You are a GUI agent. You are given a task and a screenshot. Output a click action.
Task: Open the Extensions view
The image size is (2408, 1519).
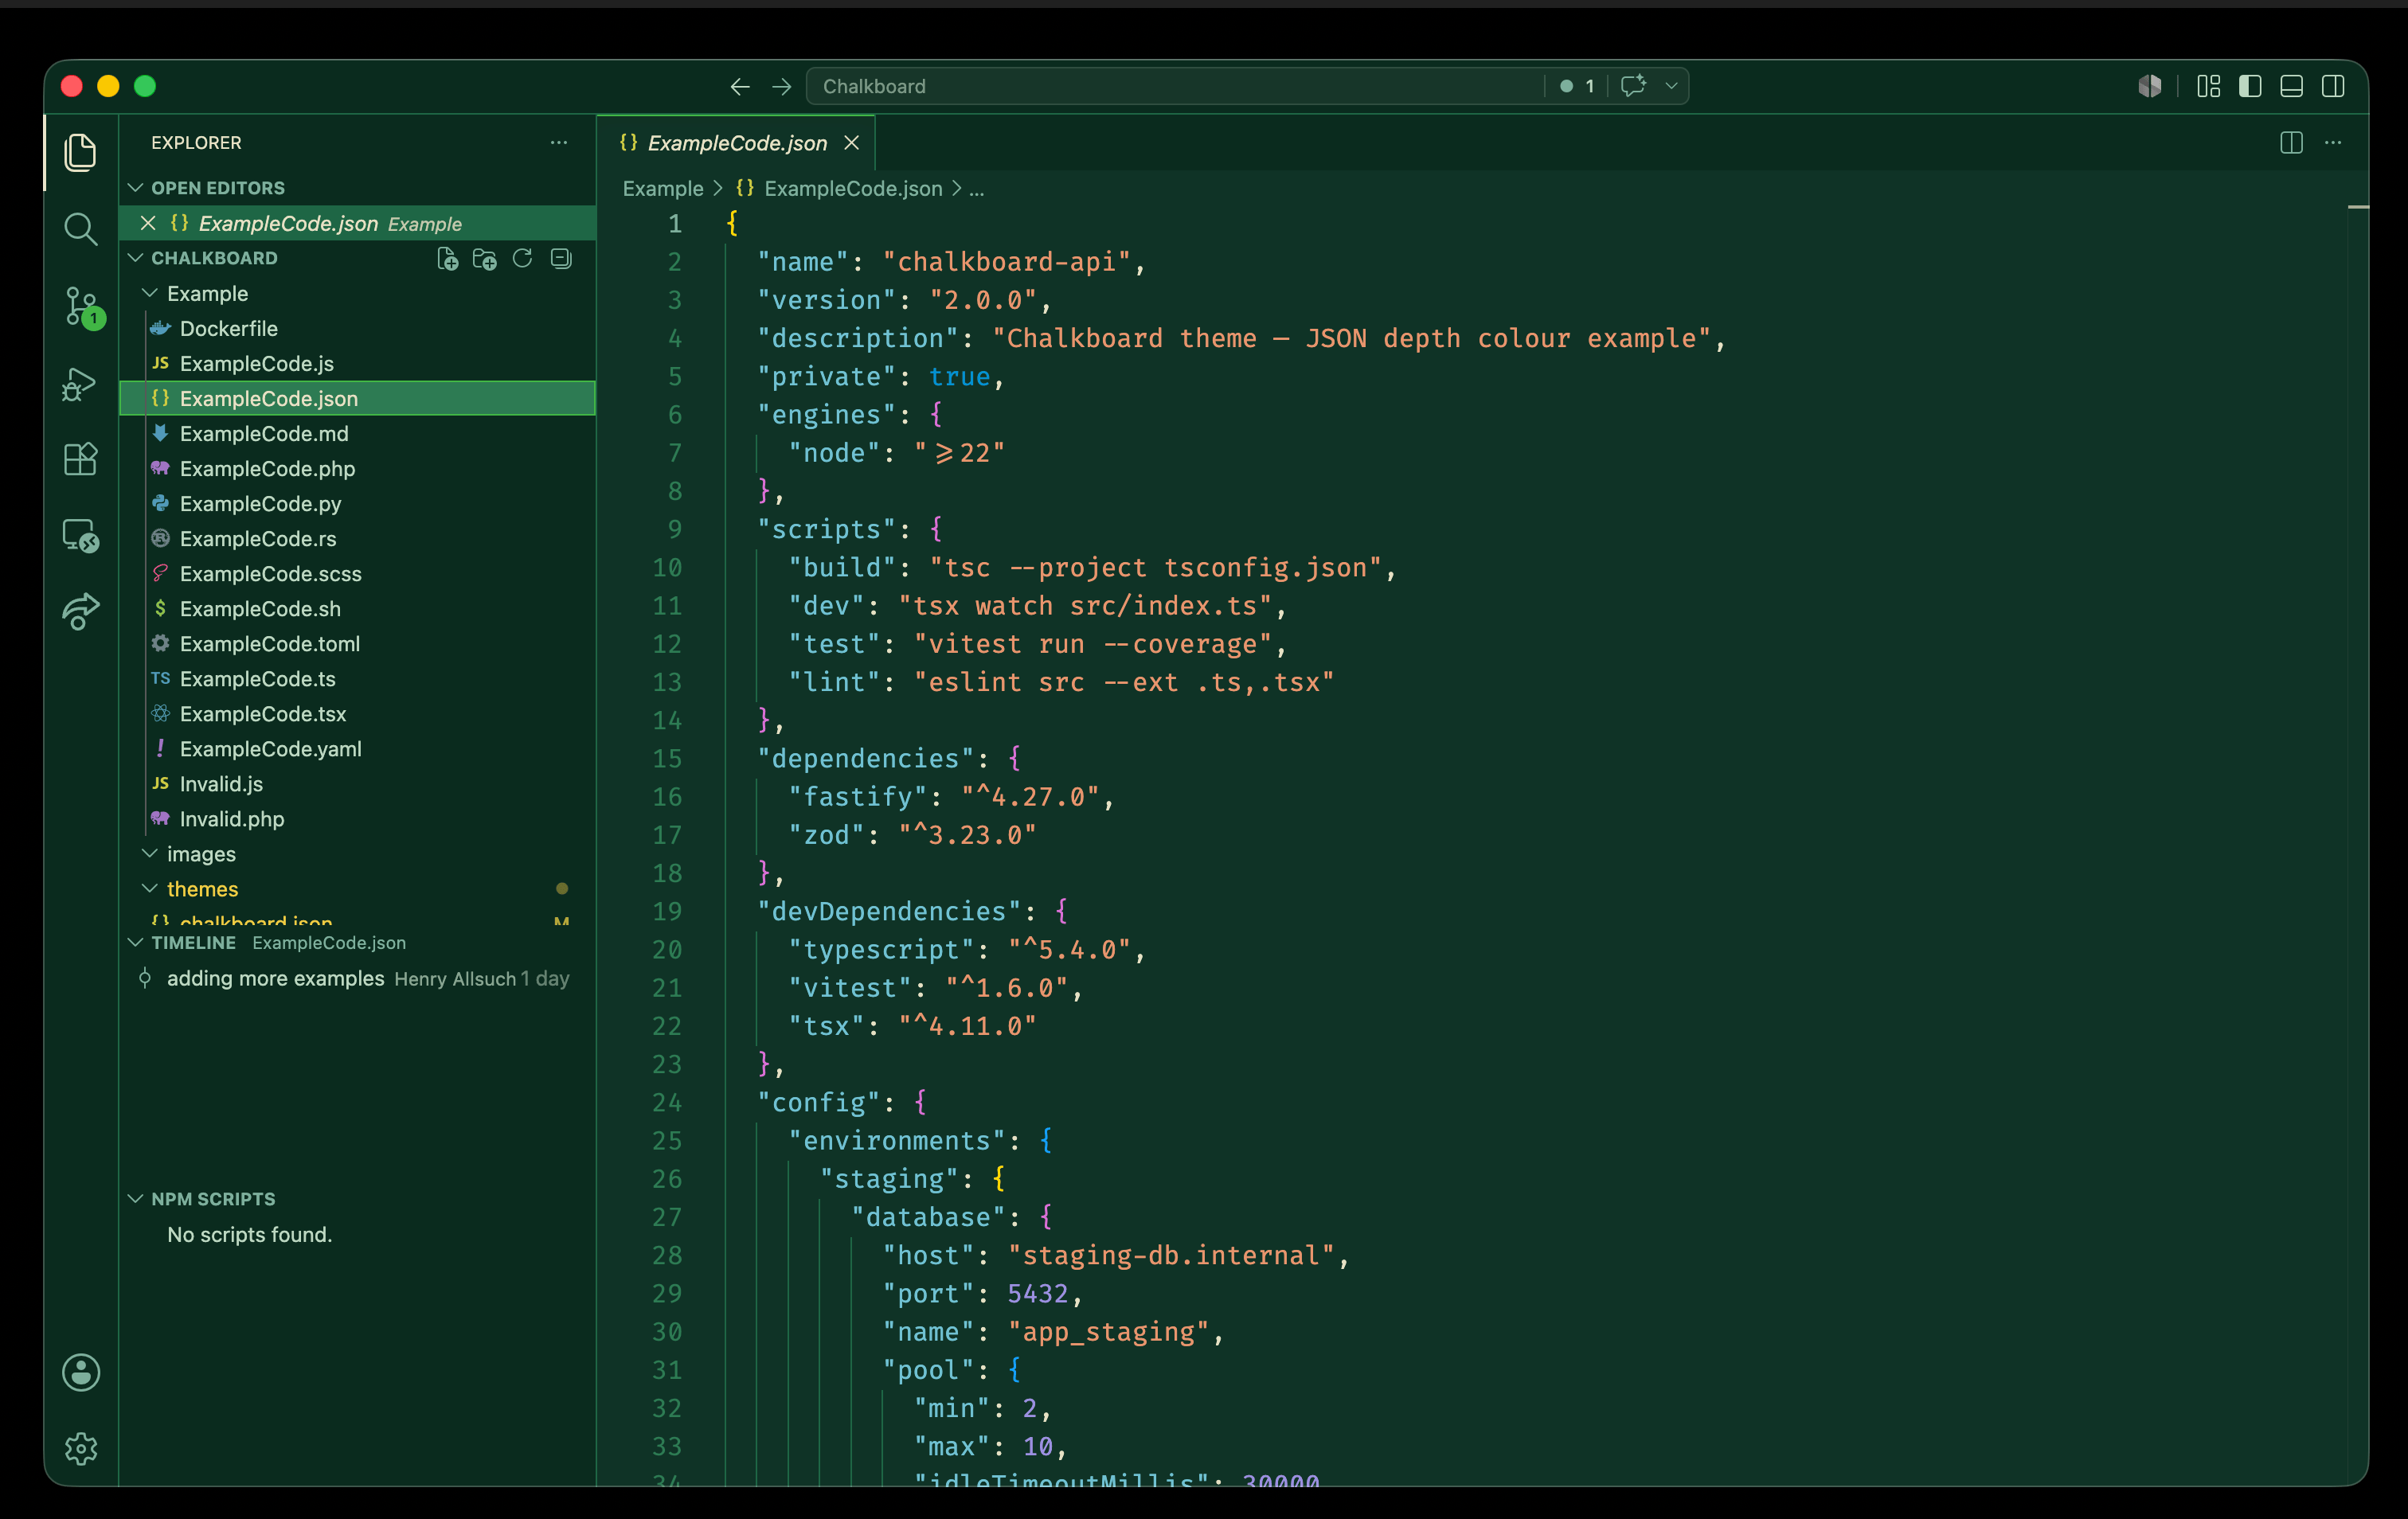click(80, 459)
